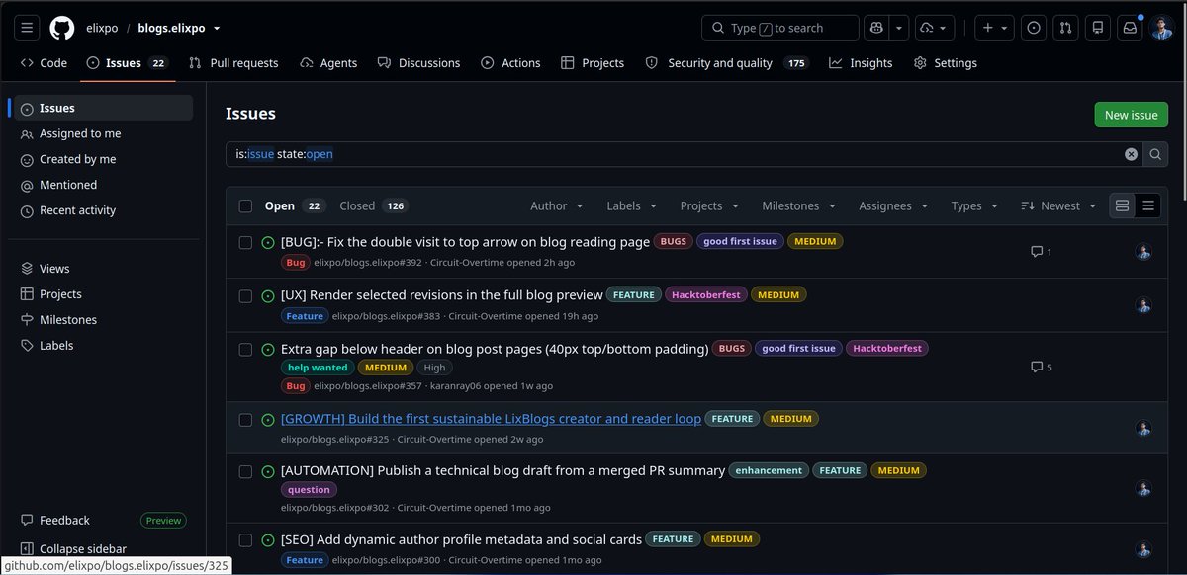Open pull requests icon in top header
The image size is (1187, 575).
[x=1065, y=28]
